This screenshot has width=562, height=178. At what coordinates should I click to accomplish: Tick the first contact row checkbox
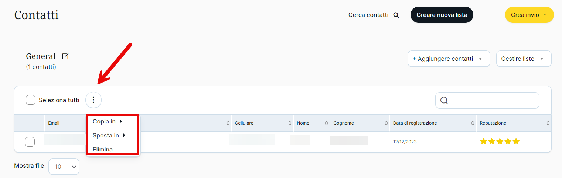pos(30,142)
